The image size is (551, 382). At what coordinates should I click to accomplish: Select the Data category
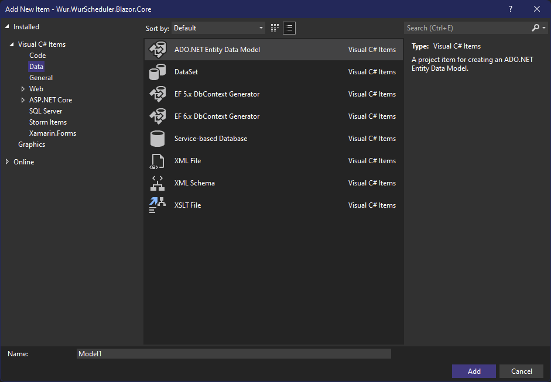pos(36,67)
